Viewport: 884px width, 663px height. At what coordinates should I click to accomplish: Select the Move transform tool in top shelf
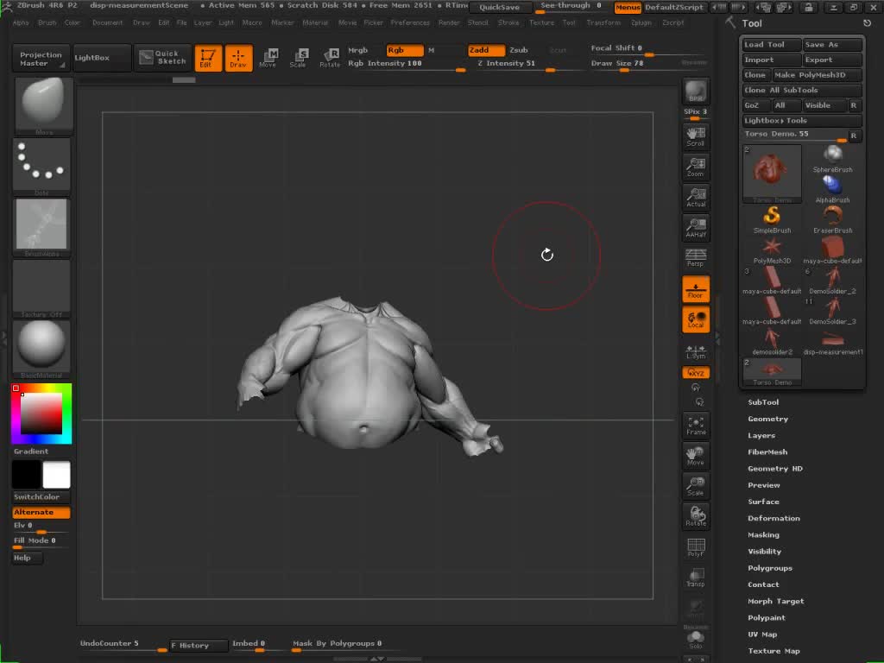click(268, 58)
